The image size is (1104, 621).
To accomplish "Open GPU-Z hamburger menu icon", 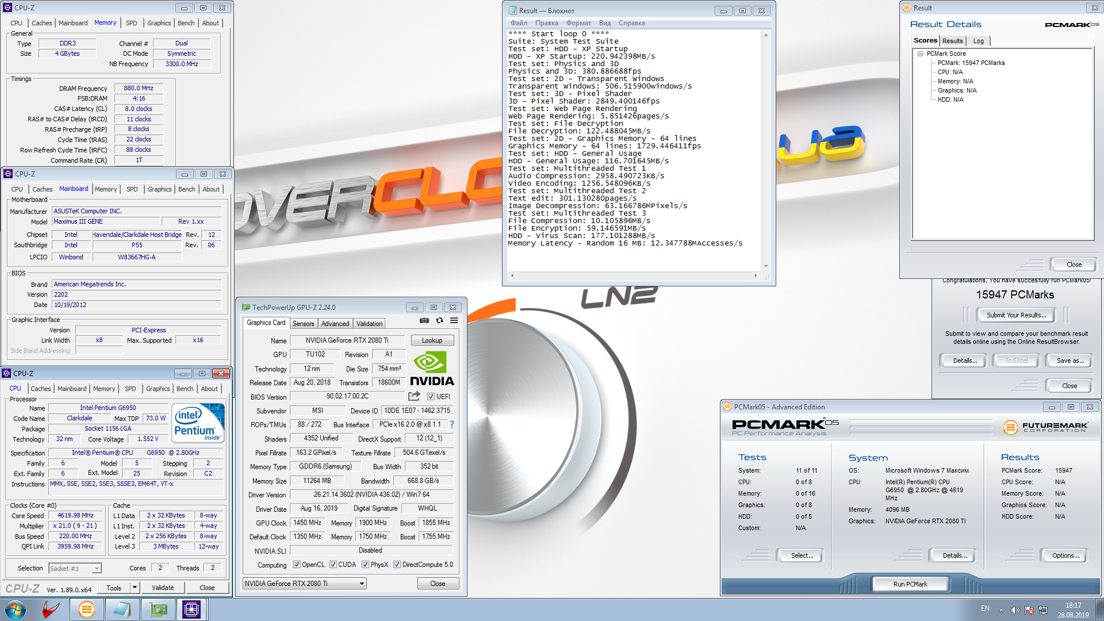I will [454, 321].
